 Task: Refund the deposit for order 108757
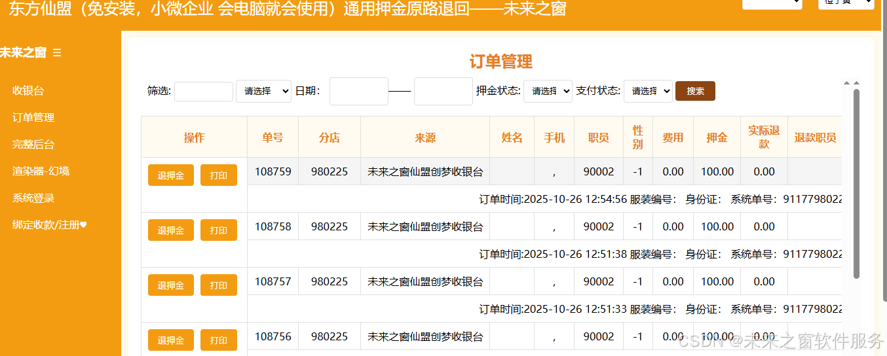tap(171, 285)
